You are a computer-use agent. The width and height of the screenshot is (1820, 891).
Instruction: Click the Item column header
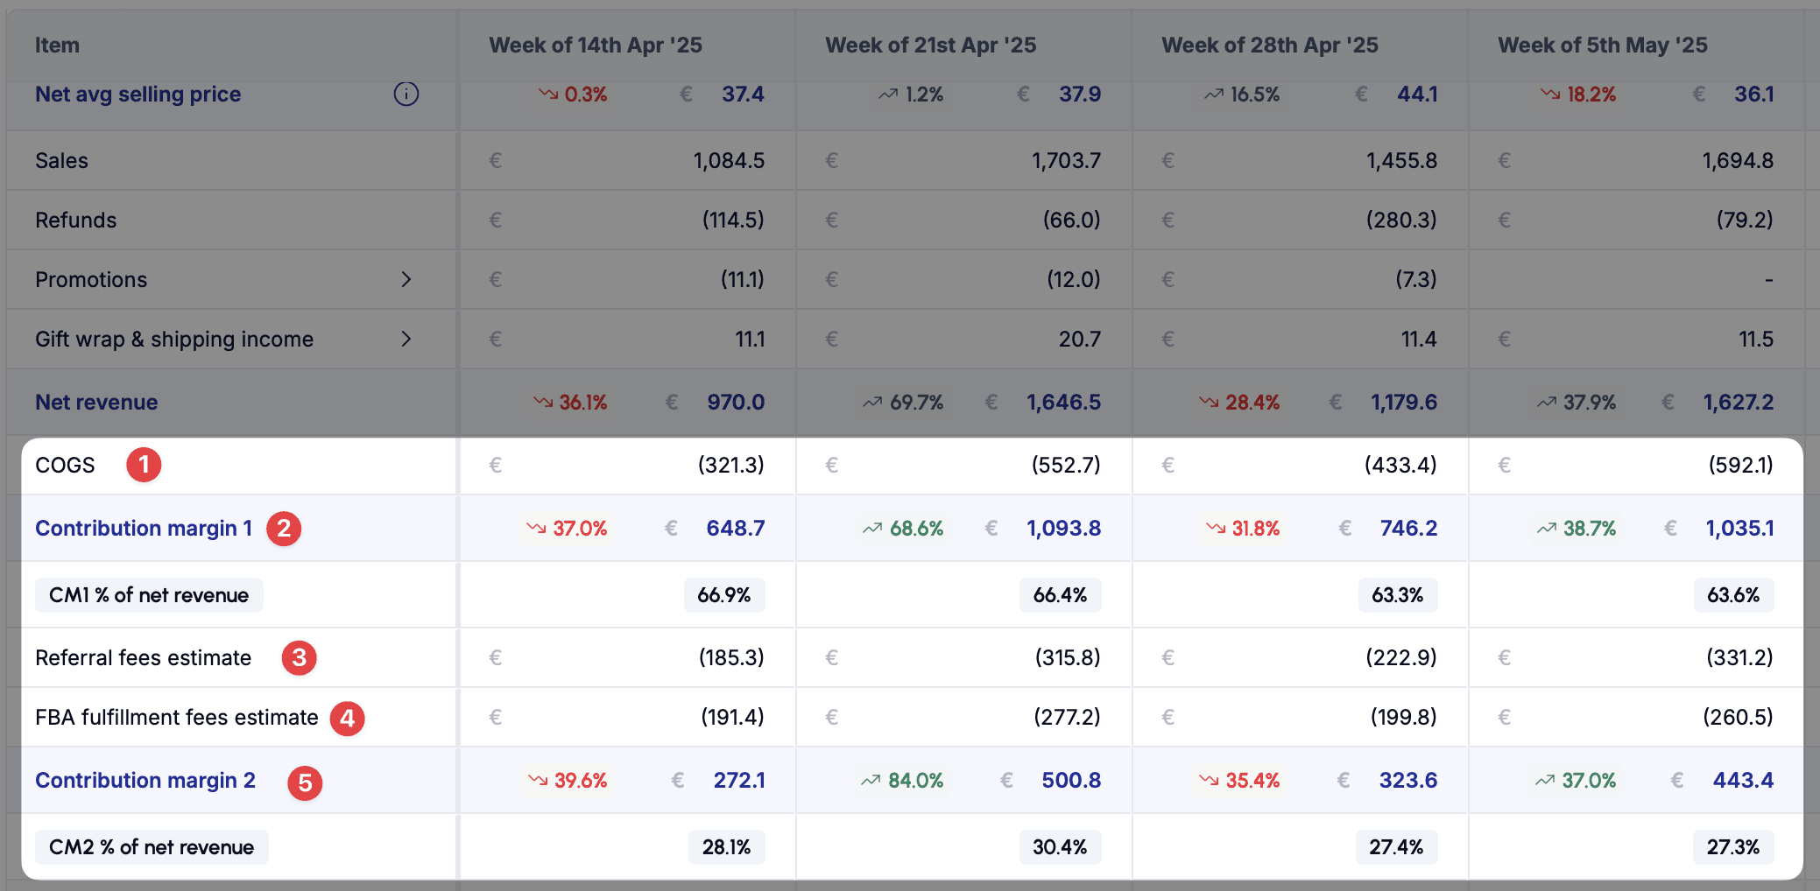[57, 46]
